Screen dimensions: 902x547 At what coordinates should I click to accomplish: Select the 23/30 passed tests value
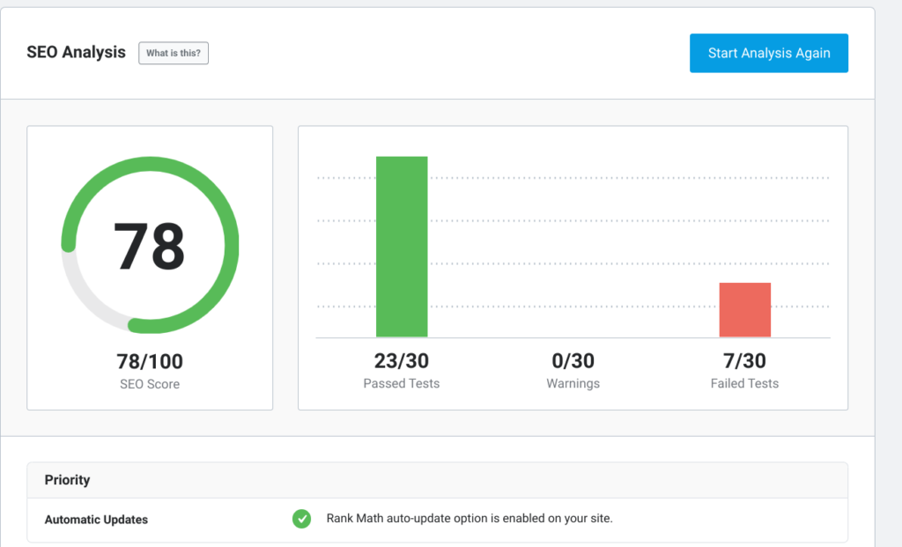click(402, 360)
